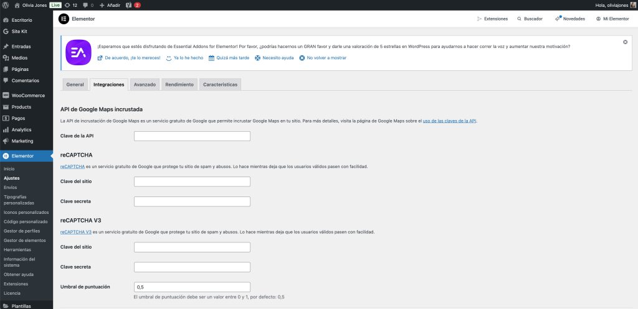638x309 pixels.
Task: Select the Integraciones tab
Action: [108, 85]
